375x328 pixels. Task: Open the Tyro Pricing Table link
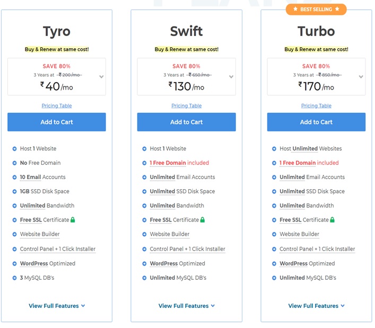pyautogui.click(x=57, y=105)
